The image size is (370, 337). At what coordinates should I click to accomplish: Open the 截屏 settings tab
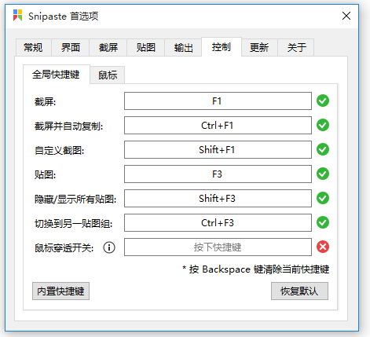tap(108, 48)
